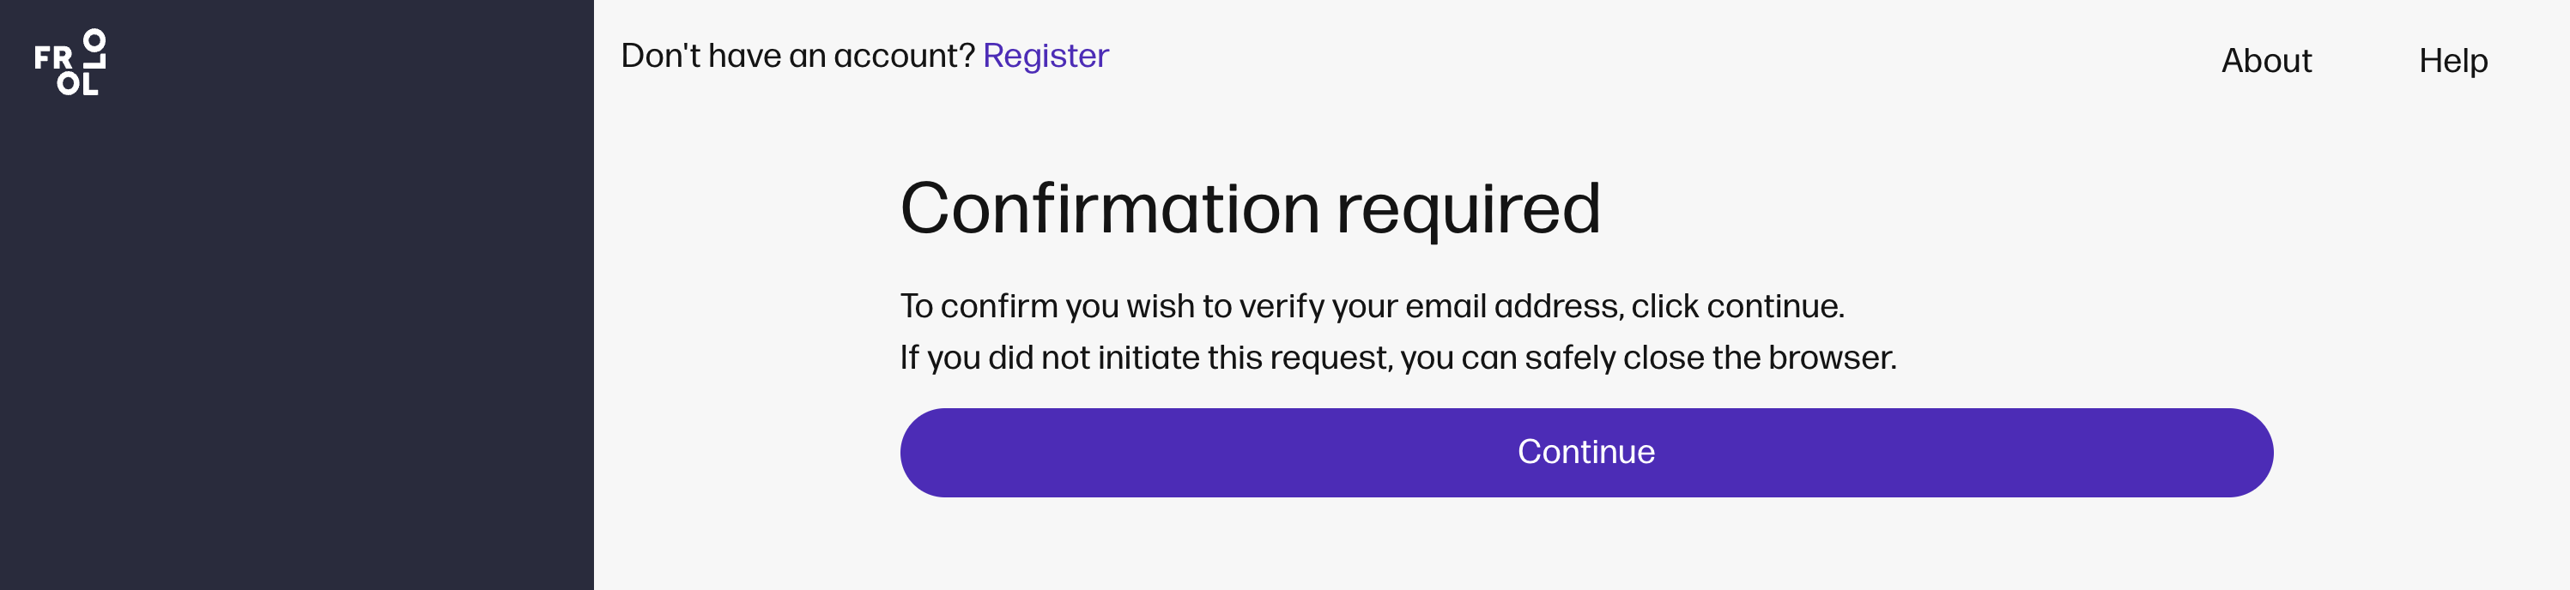The image size is (2570, 590).
Task: Select About in the top navigation
Action: (2264, 61)
